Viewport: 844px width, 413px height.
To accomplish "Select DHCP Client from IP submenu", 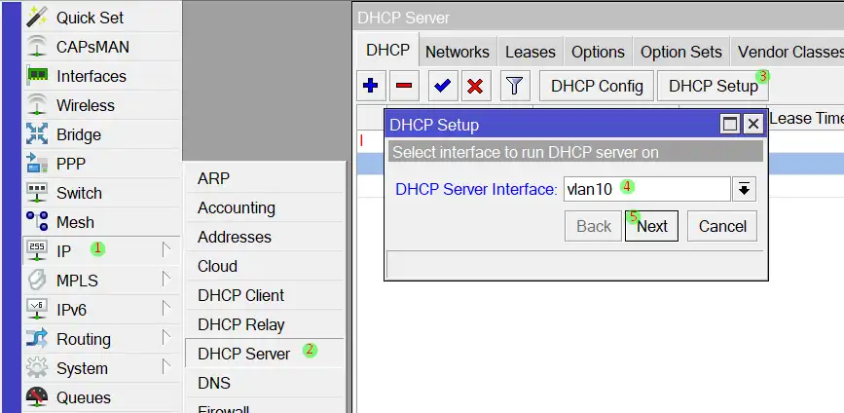I will click(x=240, y=295).
